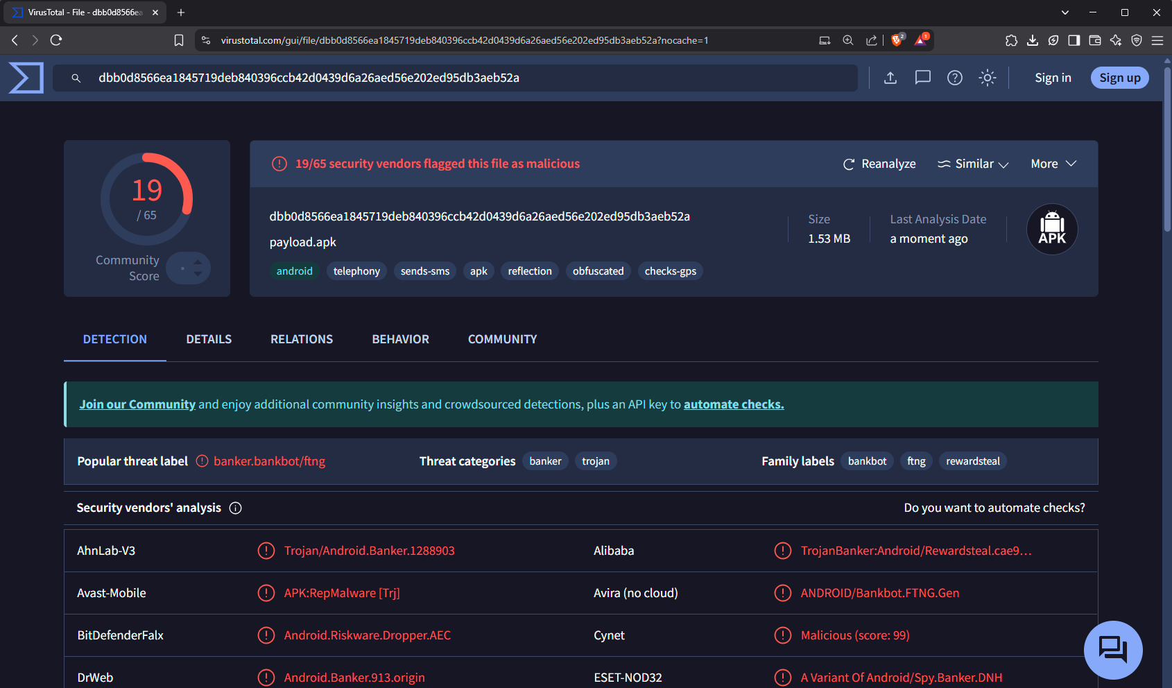This screenshot has width=1172, height=688.
Task: Click the Brave Shields lion icon
Action: click(897, 40)
